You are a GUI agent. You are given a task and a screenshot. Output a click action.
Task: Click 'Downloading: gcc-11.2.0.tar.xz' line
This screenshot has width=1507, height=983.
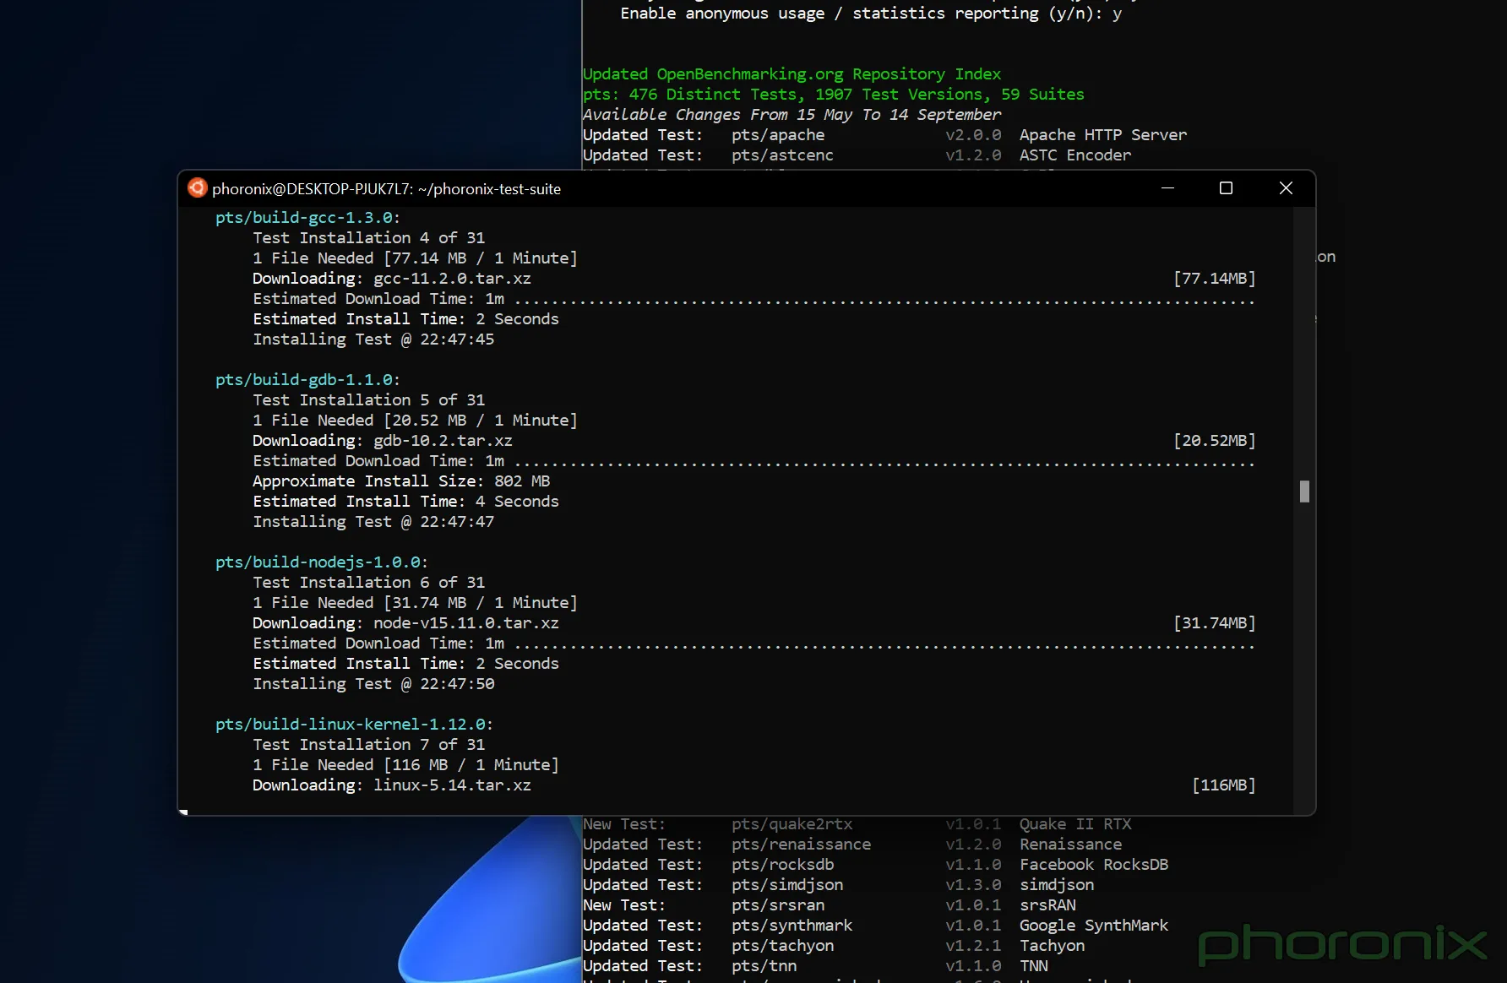pos(392,279)
